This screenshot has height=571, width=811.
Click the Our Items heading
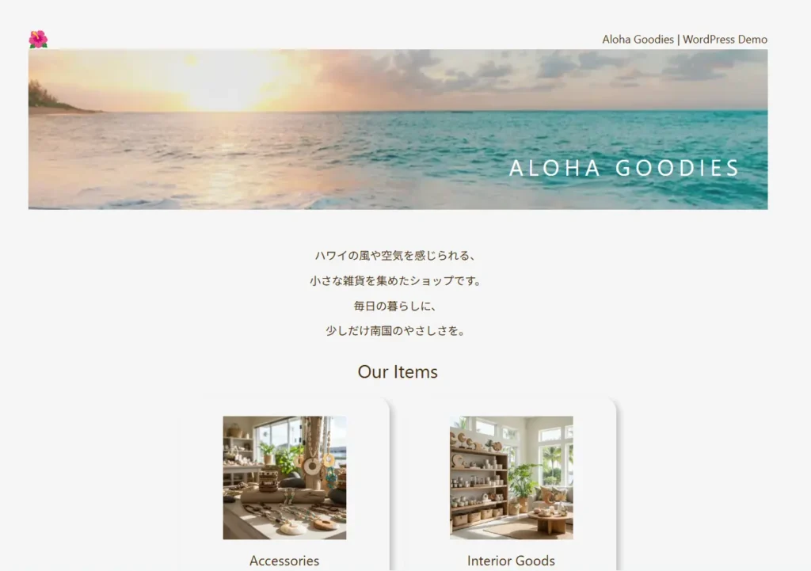point(398,372)
